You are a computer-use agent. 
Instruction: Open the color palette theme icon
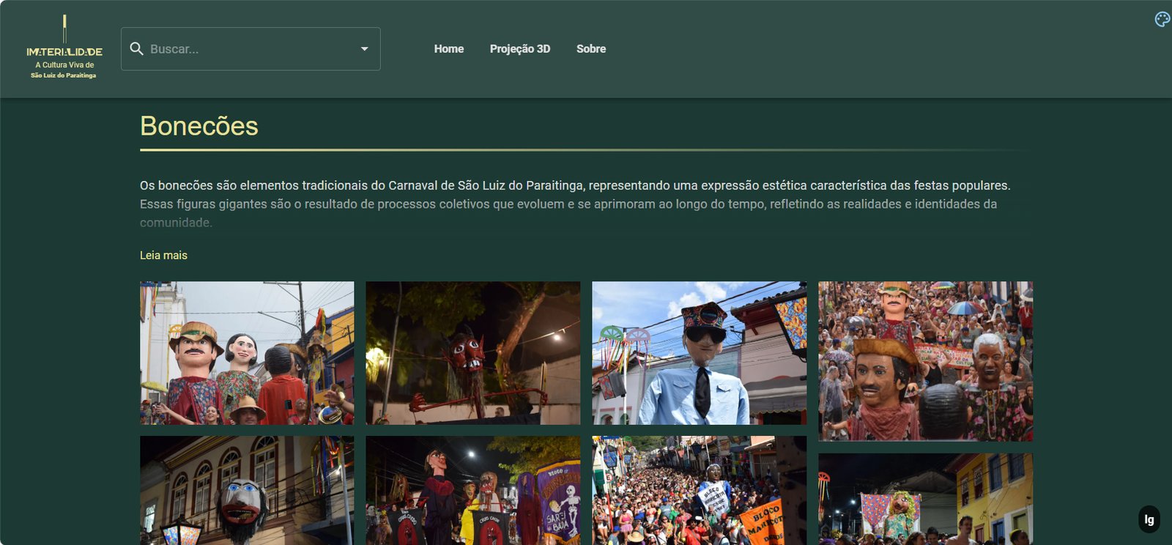(x=1162, y=20)
